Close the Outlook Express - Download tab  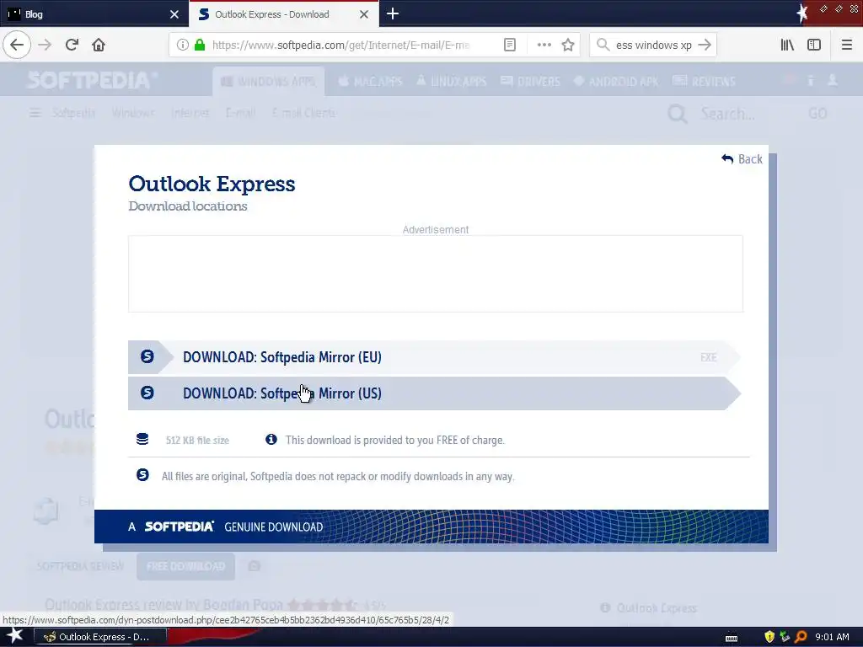[364, 14]
